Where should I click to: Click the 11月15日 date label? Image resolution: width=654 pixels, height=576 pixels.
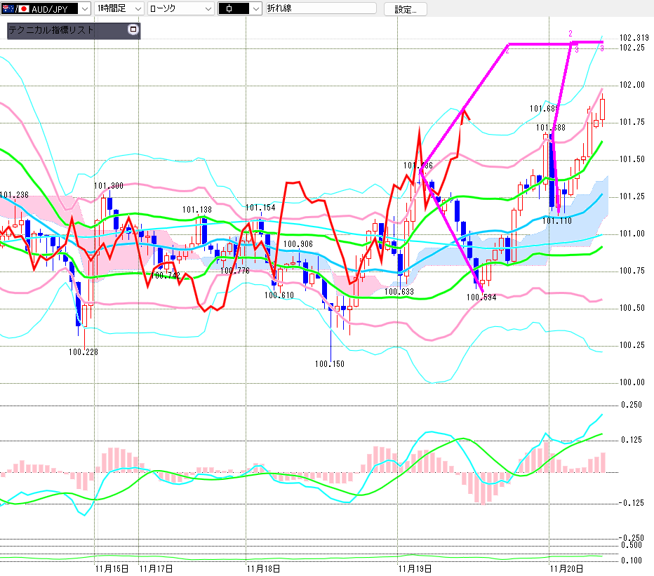coord(112,568)
